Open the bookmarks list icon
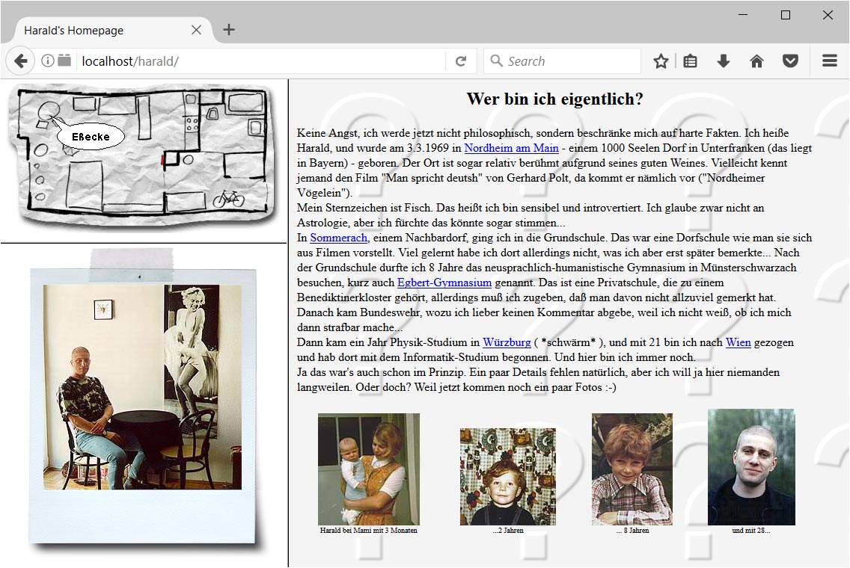Image resolution: width=850 pixels, height=568 pixels. [690, 61]
